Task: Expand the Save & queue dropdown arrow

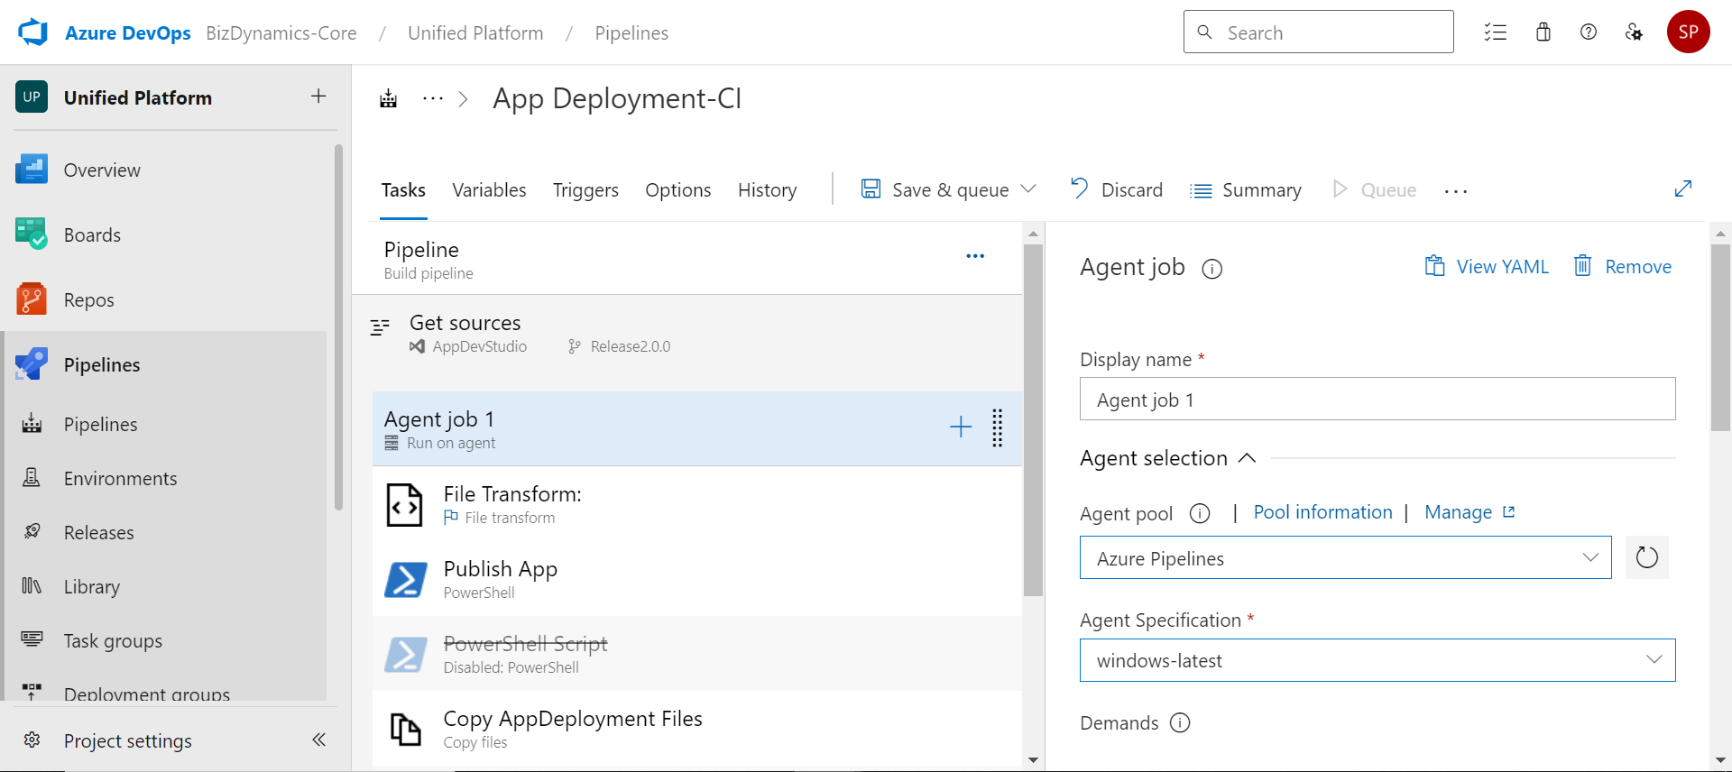Action: tap(1028, 188)
